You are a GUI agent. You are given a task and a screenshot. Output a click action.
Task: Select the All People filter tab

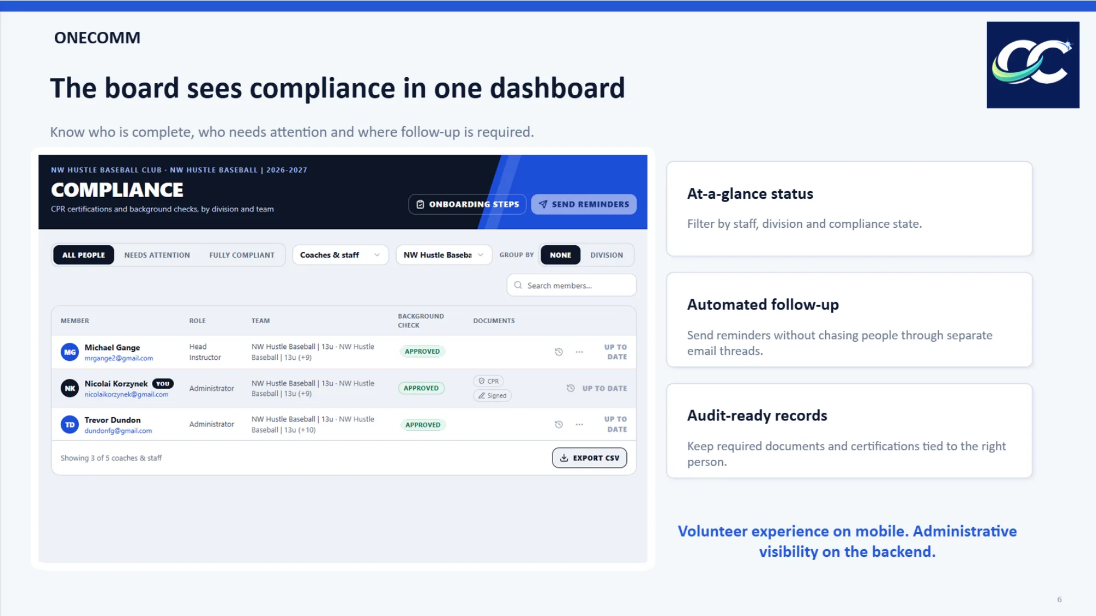pos(83,255)
